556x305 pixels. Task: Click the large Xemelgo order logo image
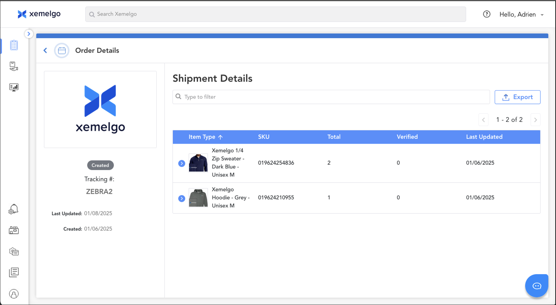(100, 109)
